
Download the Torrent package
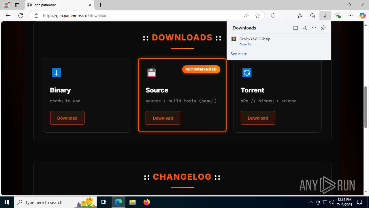(258, 118)
